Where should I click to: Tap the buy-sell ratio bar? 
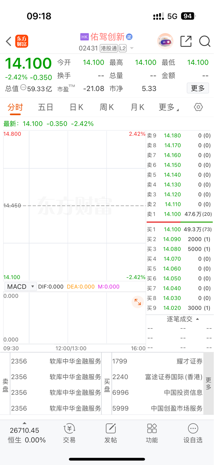(x=180, y=222)
